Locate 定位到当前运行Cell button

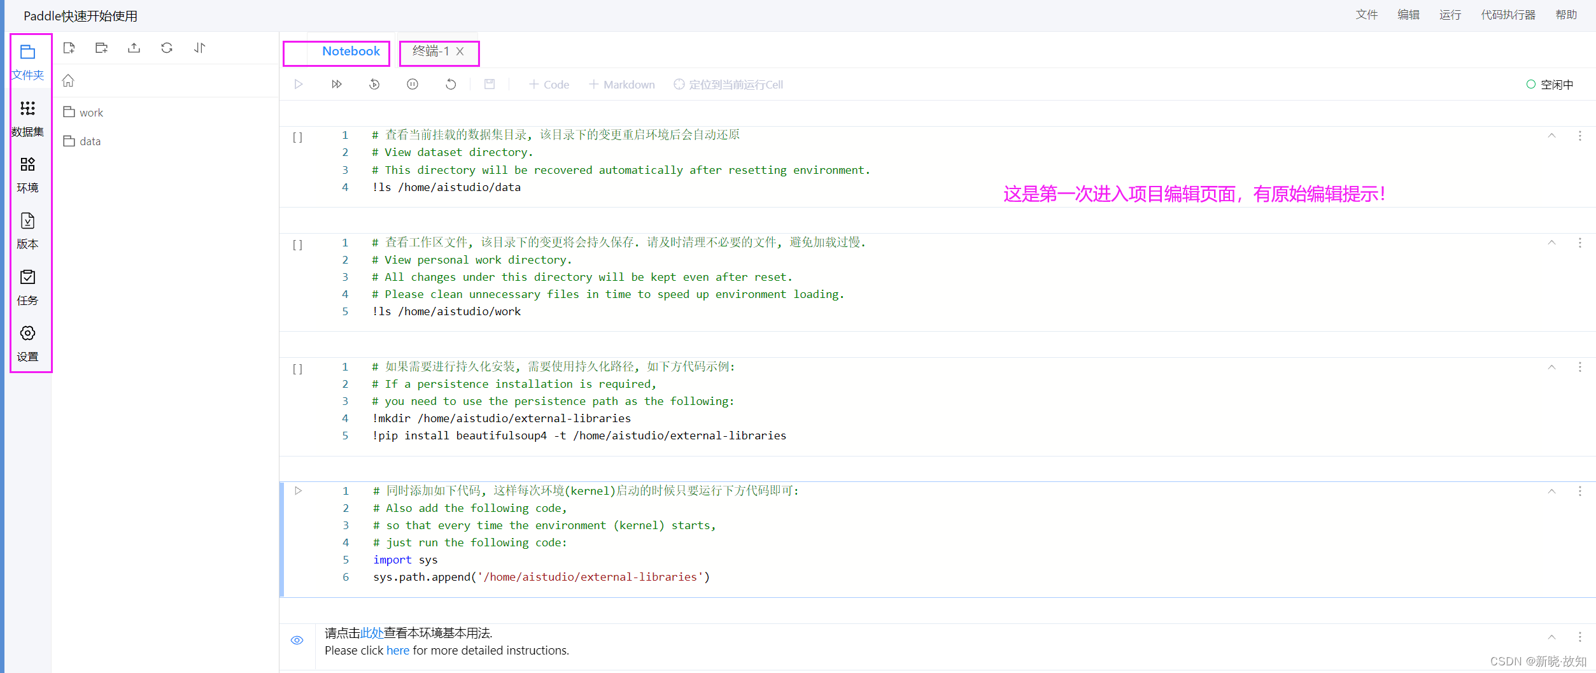[728, 85]
